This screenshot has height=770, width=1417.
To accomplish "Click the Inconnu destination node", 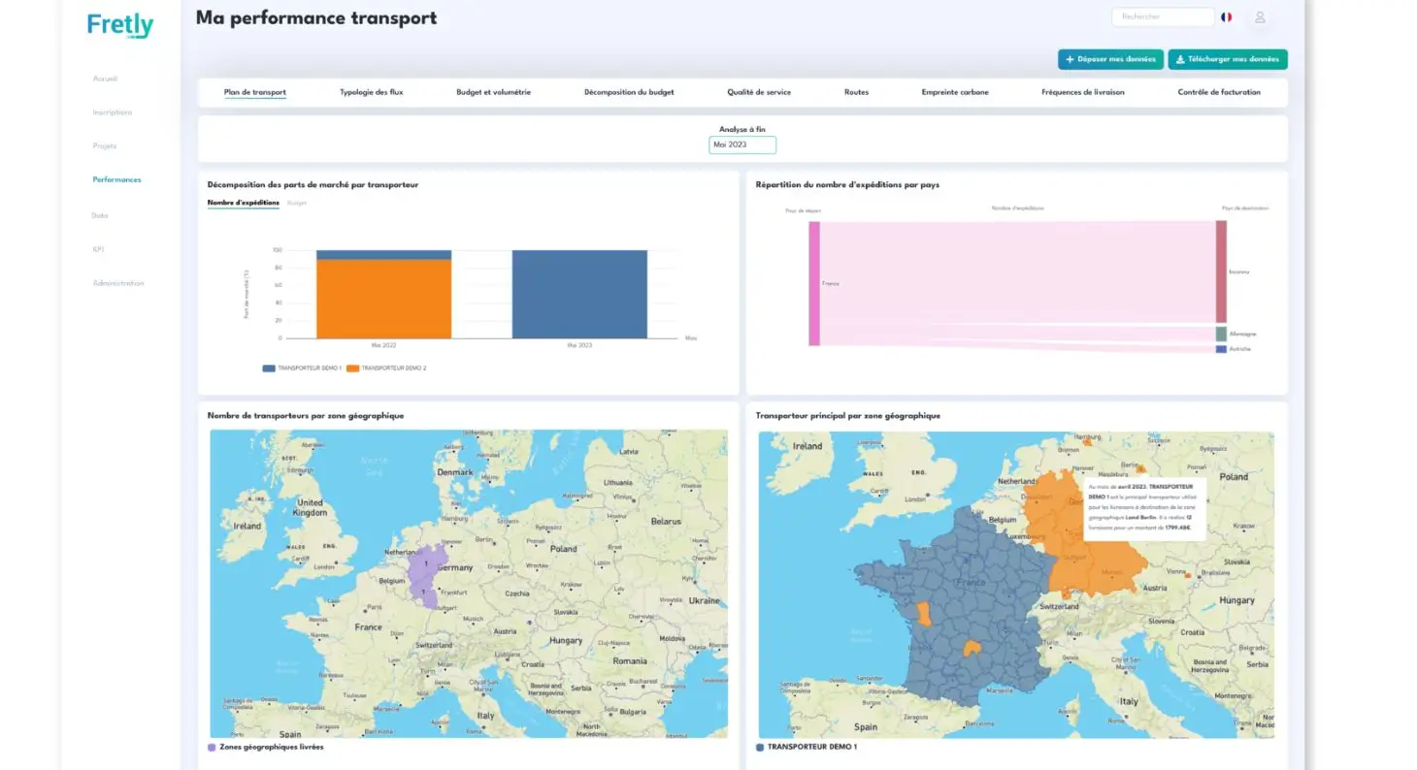I will (x=1221, y=272).
